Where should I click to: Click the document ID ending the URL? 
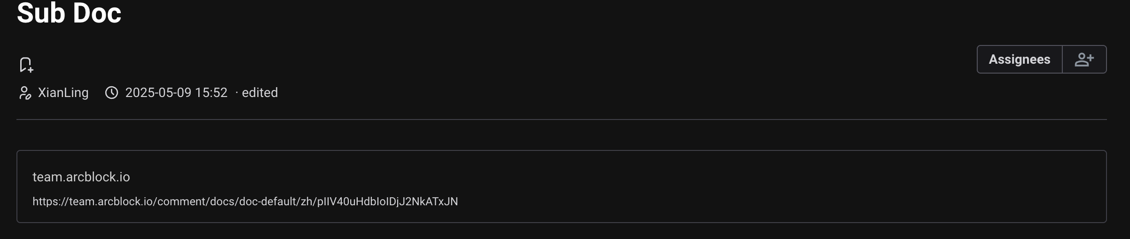[387, 202]
